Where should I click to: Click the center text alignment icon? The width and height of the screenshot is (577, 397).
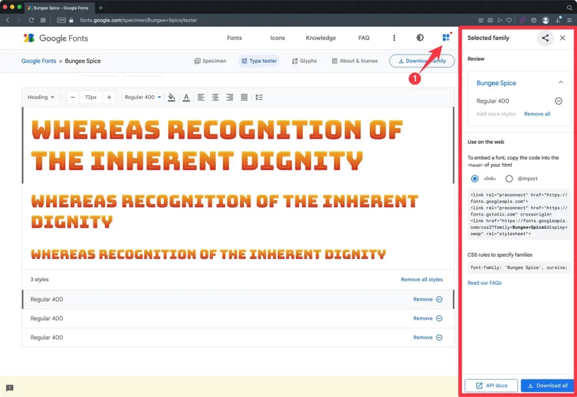215,97
